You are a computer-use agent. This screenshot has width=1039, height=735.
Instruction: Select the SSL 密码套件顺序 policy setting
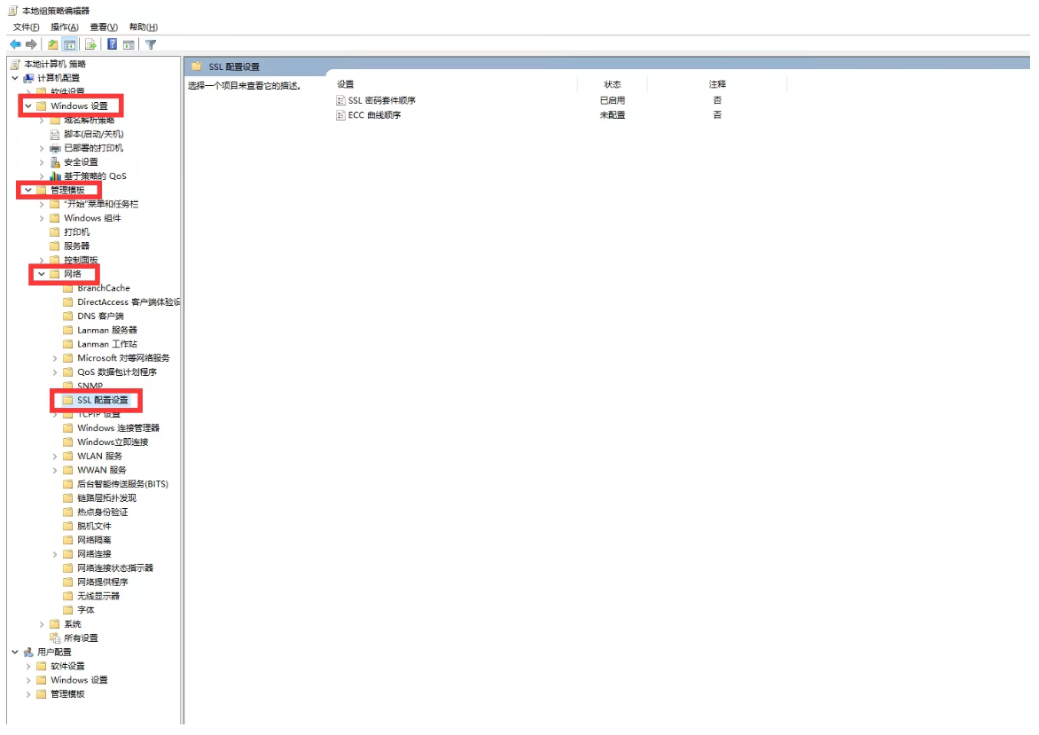381,101
